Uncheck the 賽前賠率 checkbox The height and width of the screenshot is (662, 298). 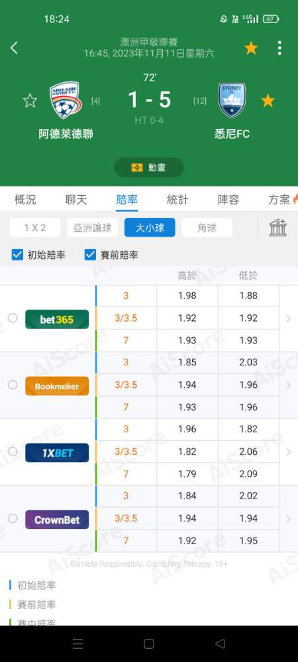[90, 255]
